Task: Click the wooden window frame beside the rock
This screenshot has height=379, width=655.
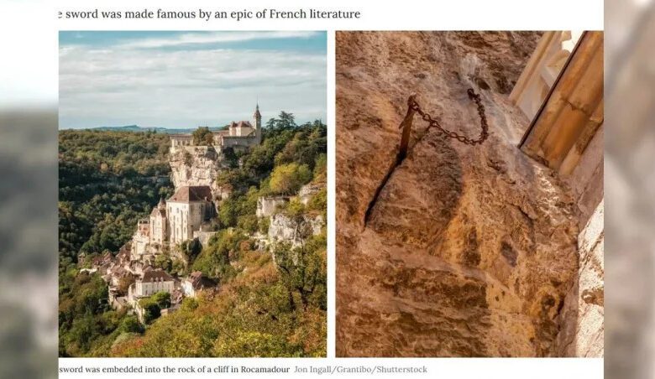Action: click(562, 98)
